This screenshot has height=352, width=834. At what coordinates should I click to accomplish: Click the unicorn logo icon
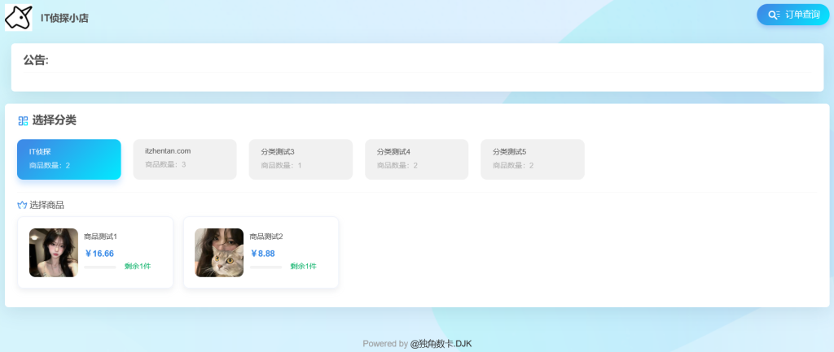click(x=19, y=17)
